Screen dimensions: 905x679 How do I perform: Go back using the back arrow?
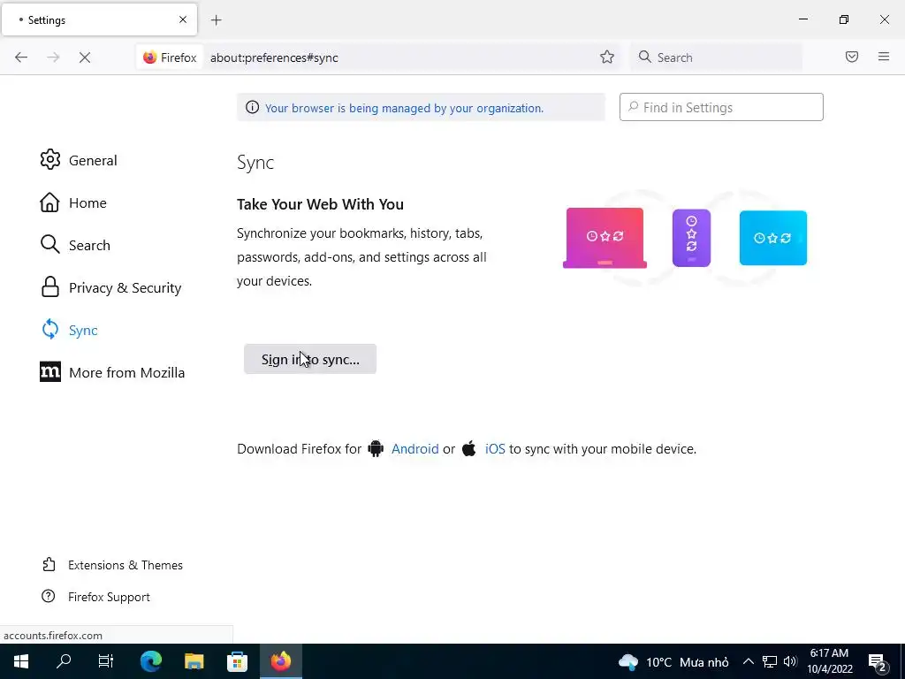21,57
